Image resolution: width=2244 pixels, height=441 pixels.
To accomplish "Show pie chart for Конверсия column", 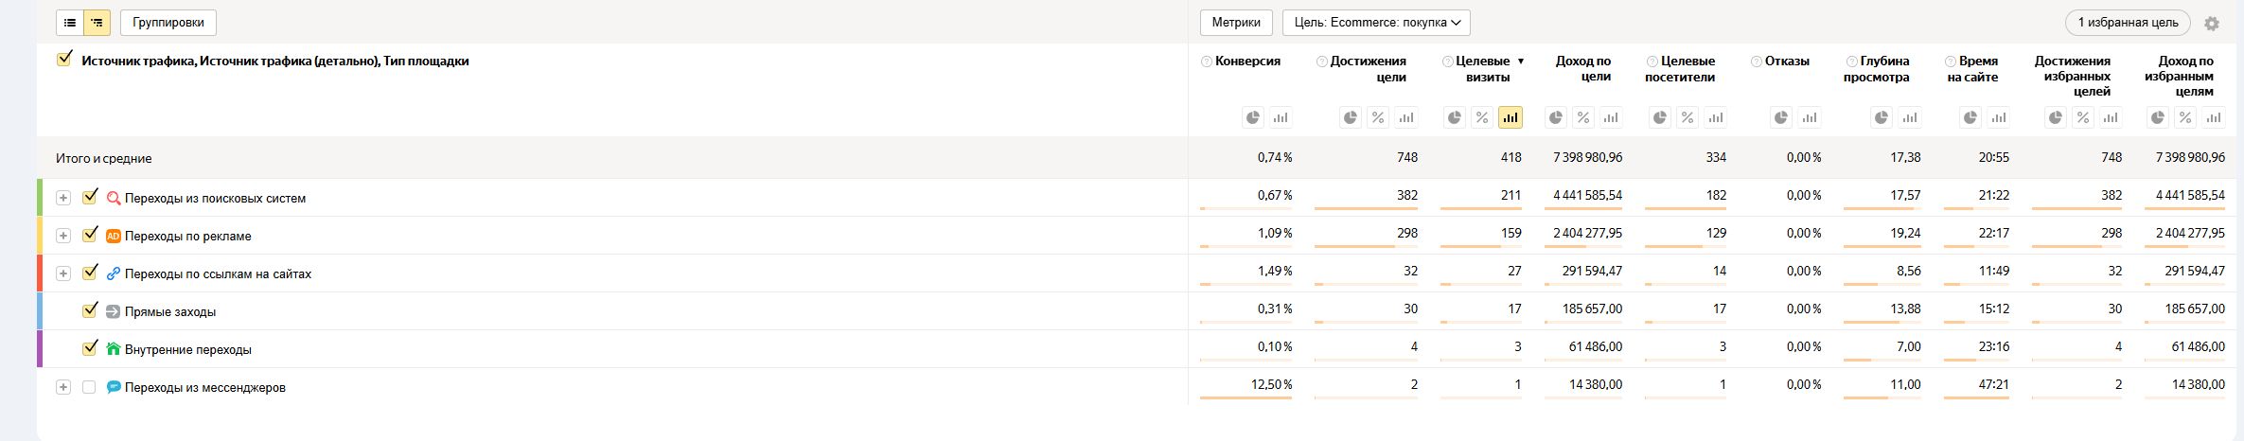I will (x=1253, y=118).
